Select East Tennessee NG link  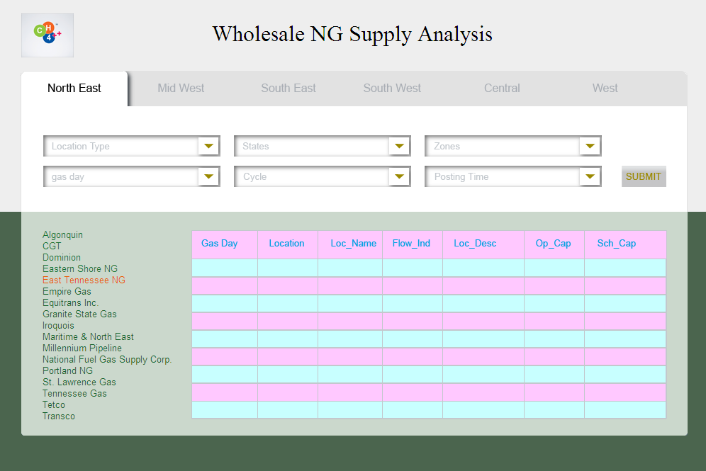[84, 280]
